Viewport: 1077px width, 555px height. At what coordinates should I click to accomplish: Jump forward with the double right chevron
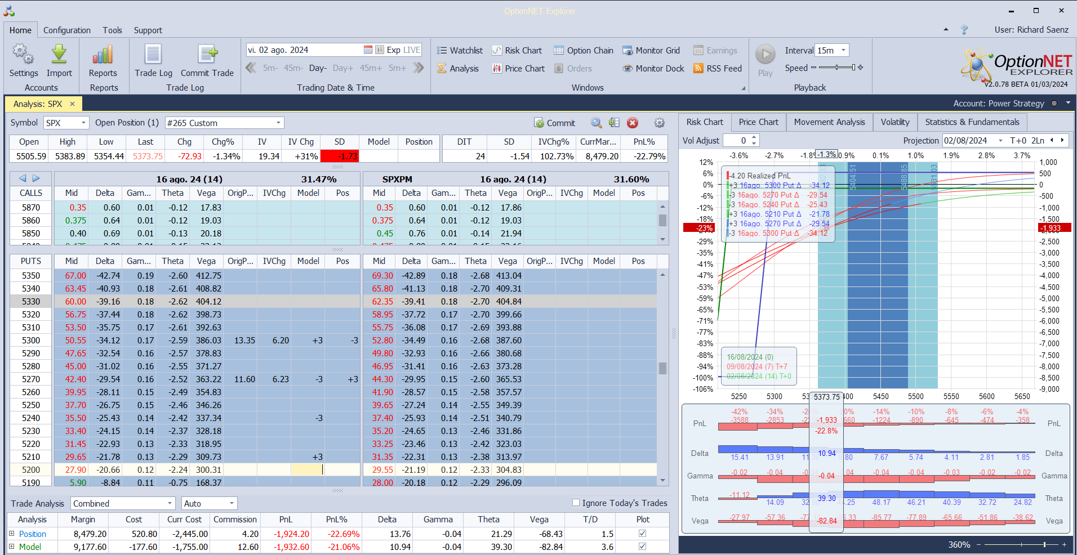coord(418,68)
